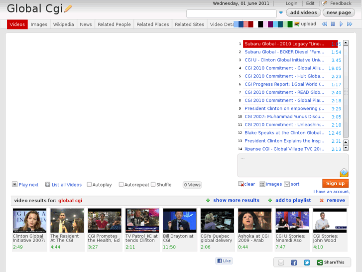Click the Login link
The width and height of the screenshot is (362, 272).
[x=291, y=3]
